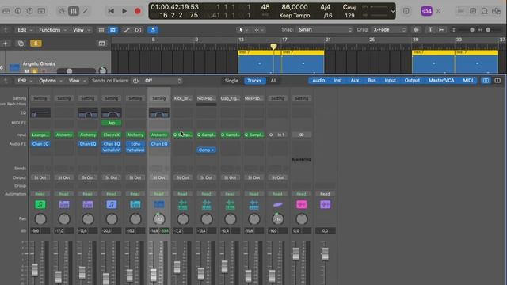Click the add new track plus button
The width and height of the screenshot is (507, 285).
pyautogui.click(x=6, y=44)
